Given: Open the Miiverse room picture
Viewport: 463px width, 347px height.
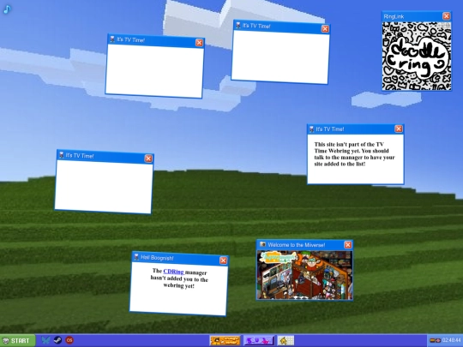Looking at the screenshot, I should (304, 275).
